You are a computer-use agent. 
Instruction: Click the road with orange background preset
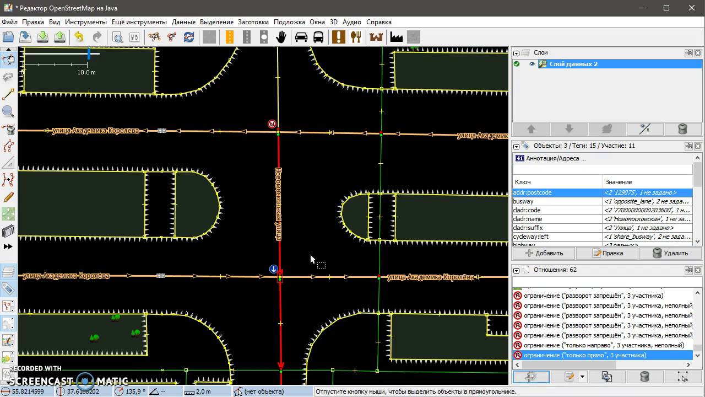point(230,37)
